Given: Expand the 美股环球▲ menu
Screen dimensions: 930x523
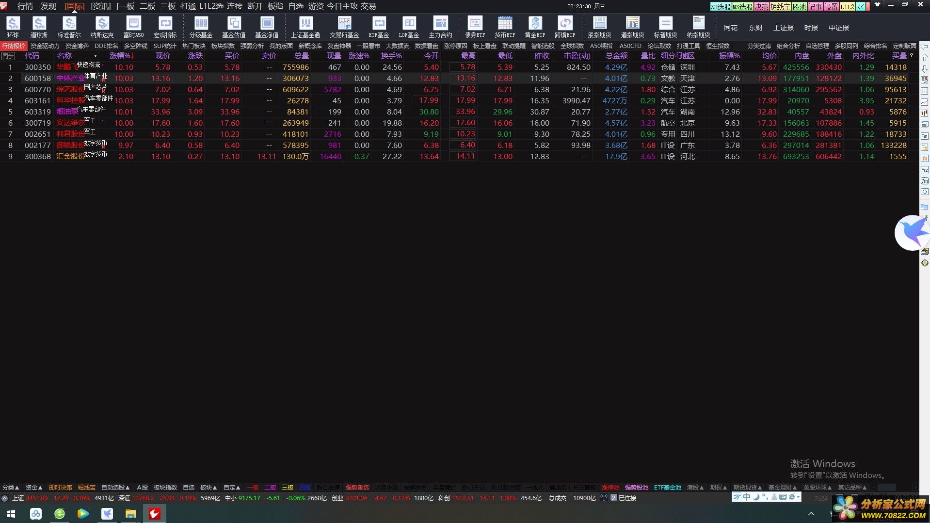Looking at the screenshot, I should point(818,487).
